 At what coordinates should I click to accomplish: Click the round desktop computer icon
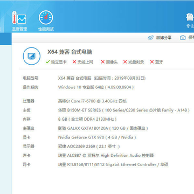(x=32, y=56)
